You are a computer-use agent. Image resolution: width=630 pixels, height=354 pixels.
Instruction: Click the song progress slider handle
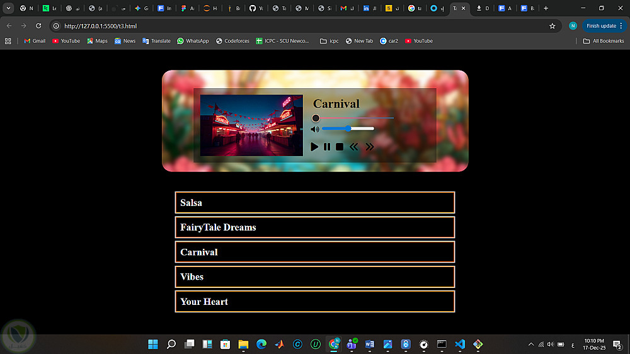click(316, 118)
